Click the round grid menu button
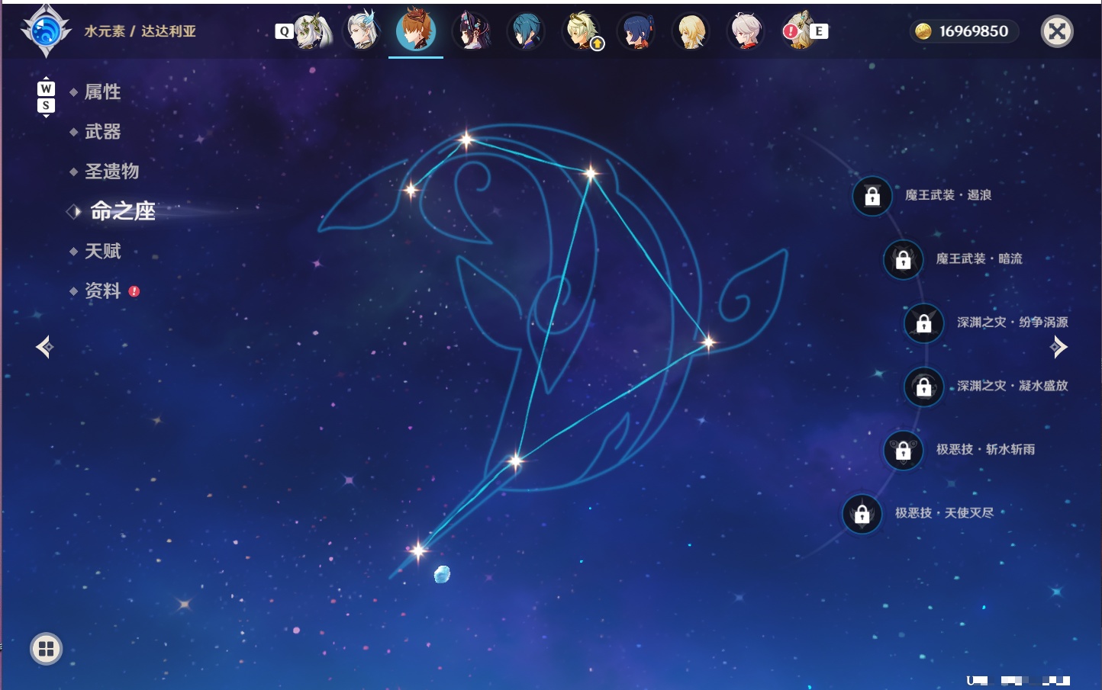 click(x=46, y=649)
